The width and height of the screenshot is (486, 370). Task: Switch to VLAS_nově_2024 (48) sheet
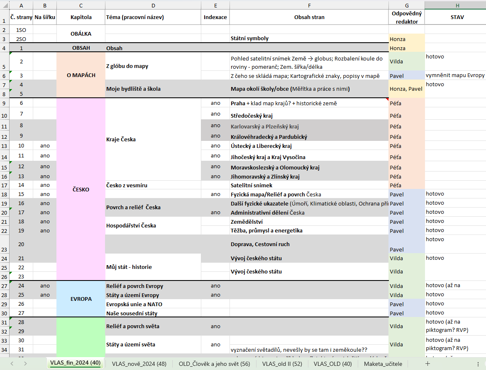(139, 364)
